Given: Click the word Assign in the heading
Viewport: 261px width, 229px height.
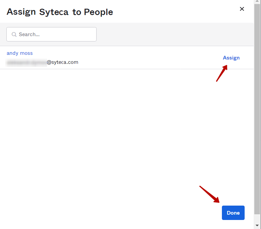Looking at the screenshot, I should tap(21, 12).
